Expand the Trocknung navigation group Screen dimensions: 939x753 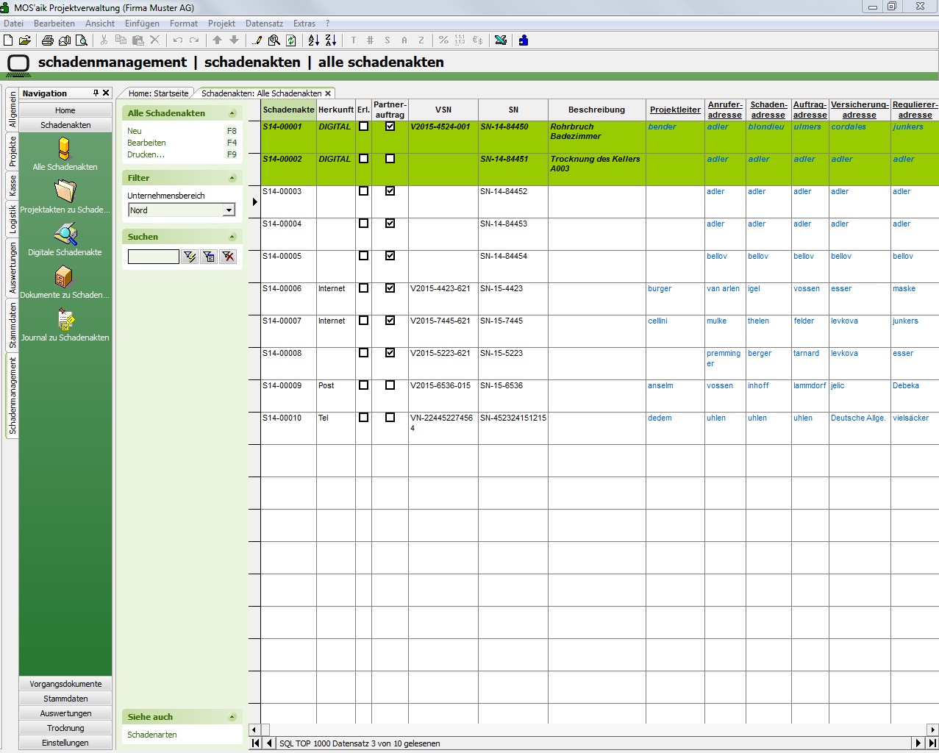pos(65,728)
